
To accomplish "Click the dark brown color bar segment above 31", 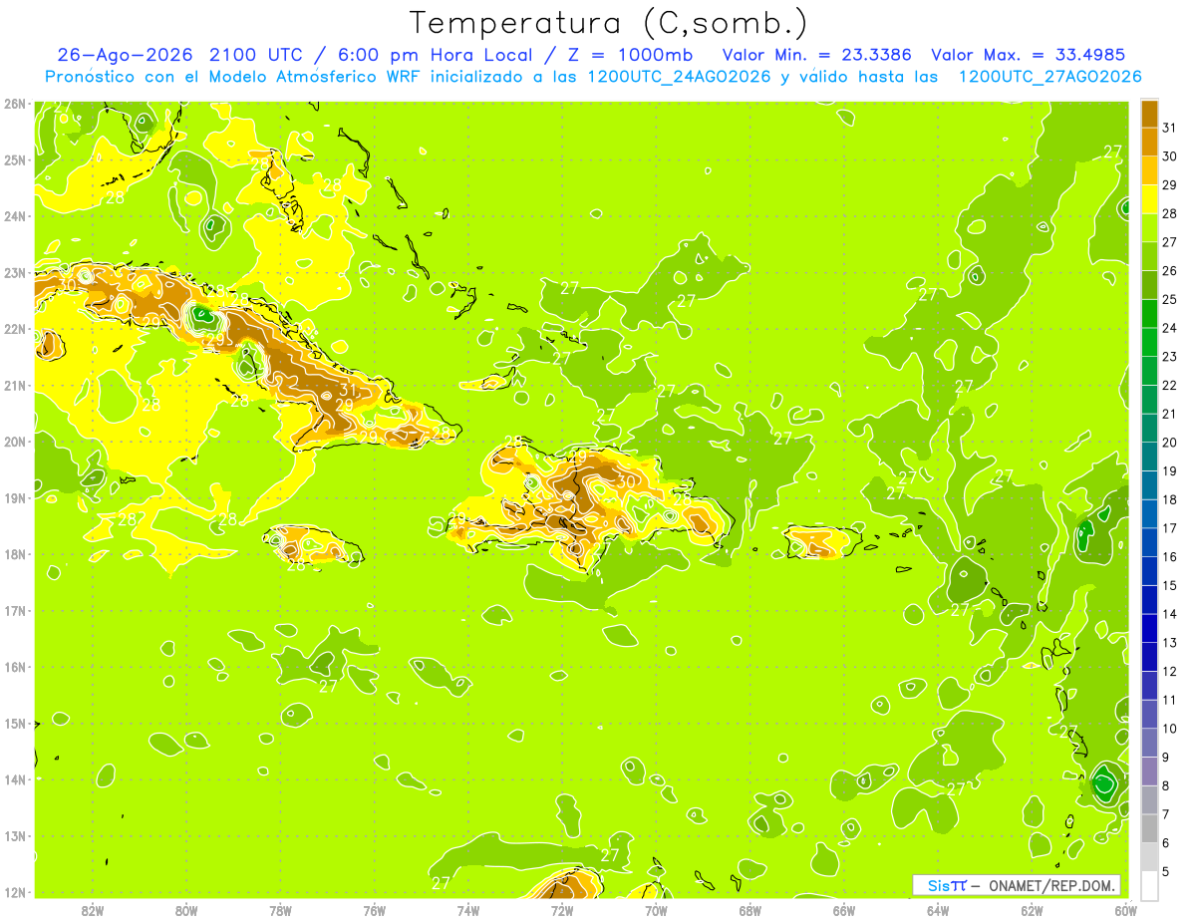I will pos(1149,114).
